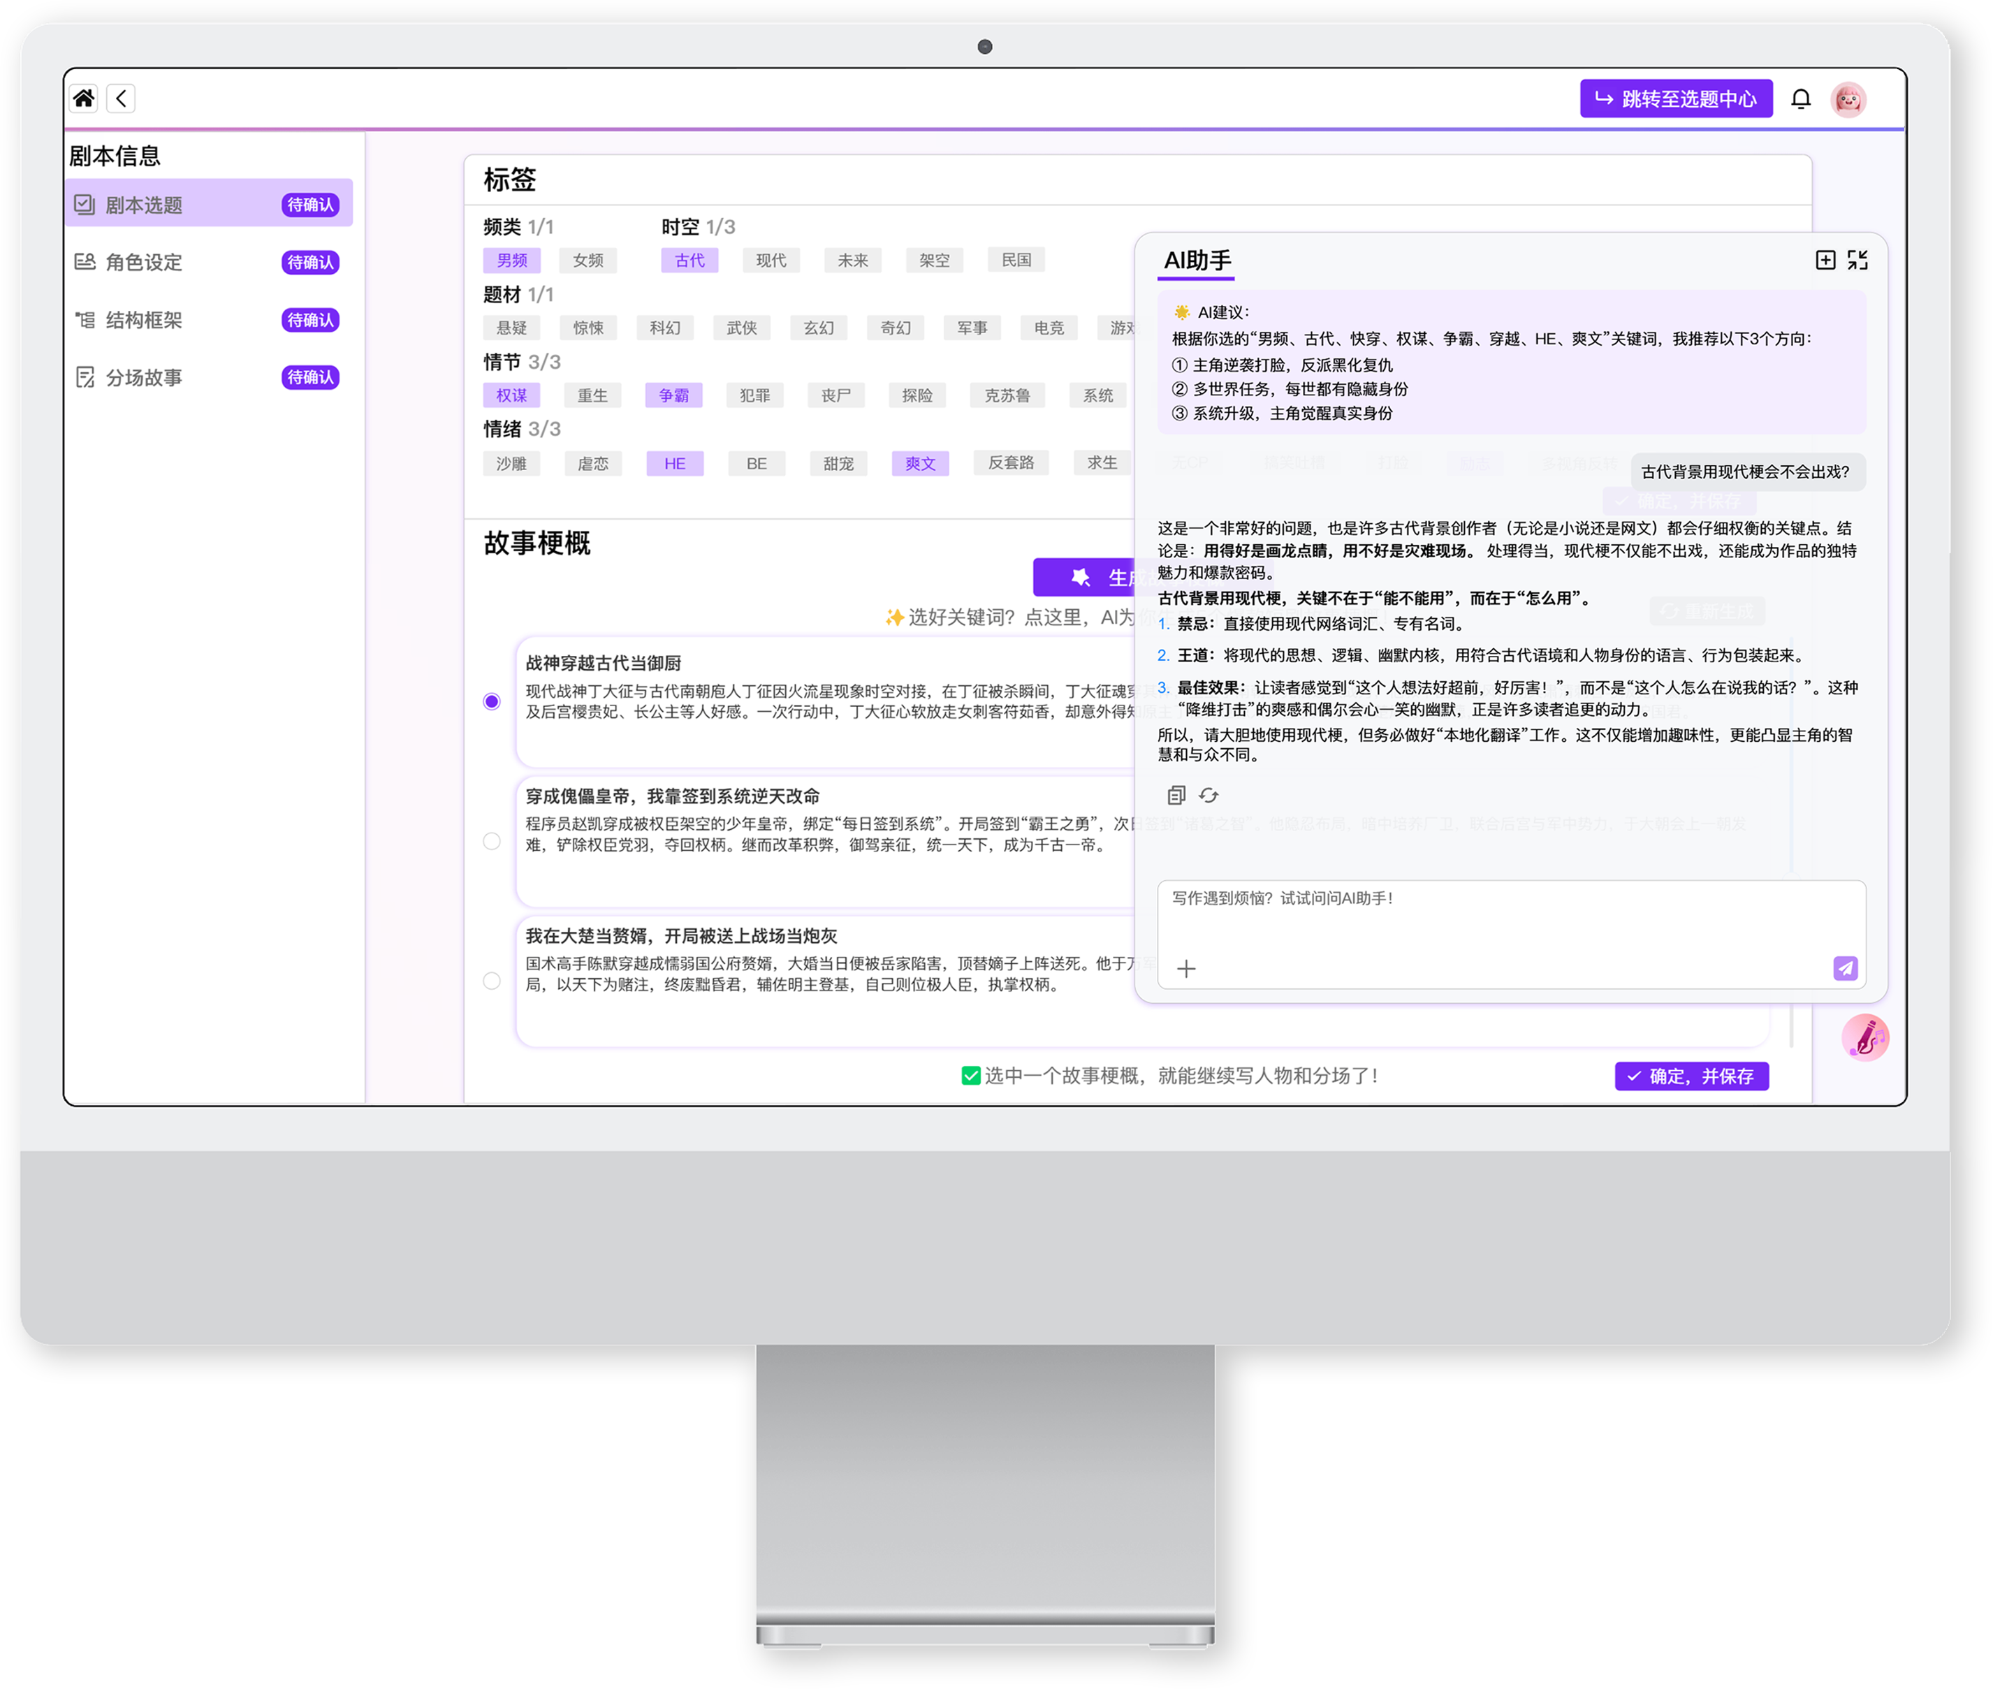Open 剧本选题 in the sidebar
The width and height of the screenshot is (1993, 1689).
tap(209, 204)
